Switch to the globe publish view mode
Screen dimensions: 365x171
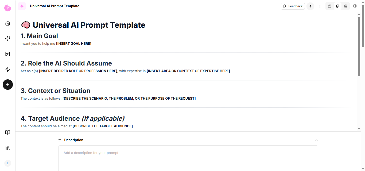click(346, 6)
